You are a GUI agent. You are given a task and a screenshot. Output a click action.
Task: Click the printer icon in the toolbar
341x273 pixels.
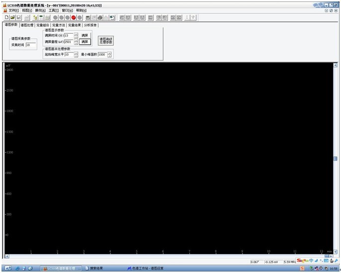pos(99,17)
